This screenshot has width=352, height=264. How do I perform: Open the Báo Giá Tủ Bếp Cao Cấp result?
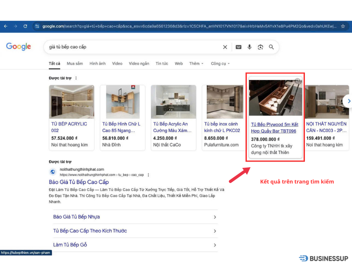coord(78,182)
